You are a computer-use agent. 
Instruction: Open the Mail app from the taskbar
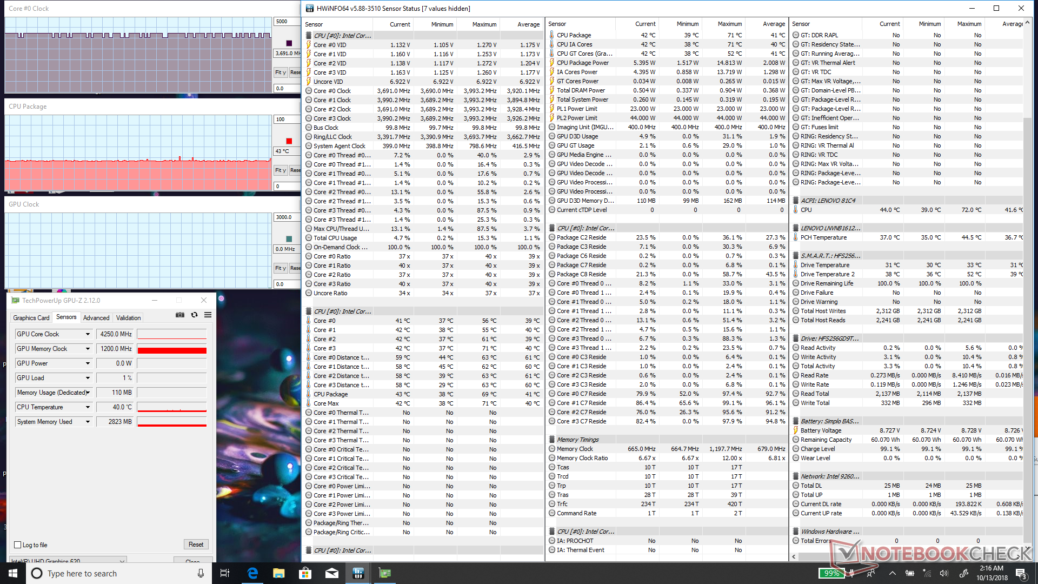[332, 573]
